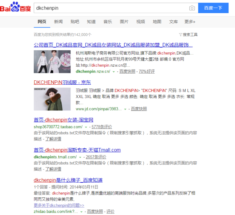Expand dropdown arrow next to www.jd.com url
The image size is (235, 215).
click(x=125, y=109)
